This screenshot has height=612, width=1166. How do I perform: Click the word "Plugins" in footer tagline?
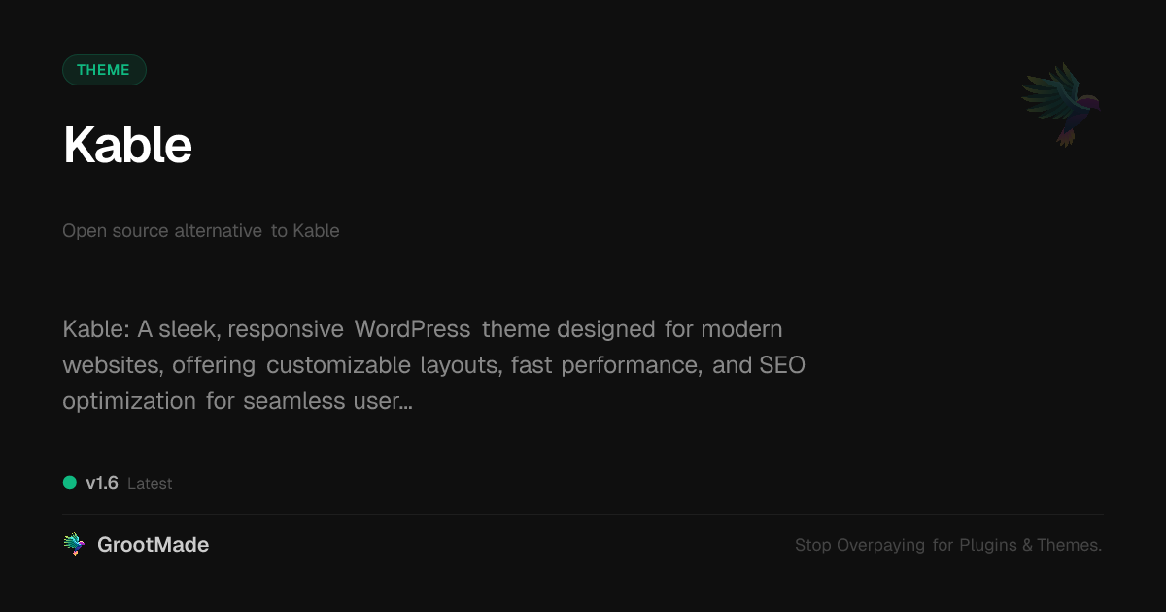click(x=988, y=546)
